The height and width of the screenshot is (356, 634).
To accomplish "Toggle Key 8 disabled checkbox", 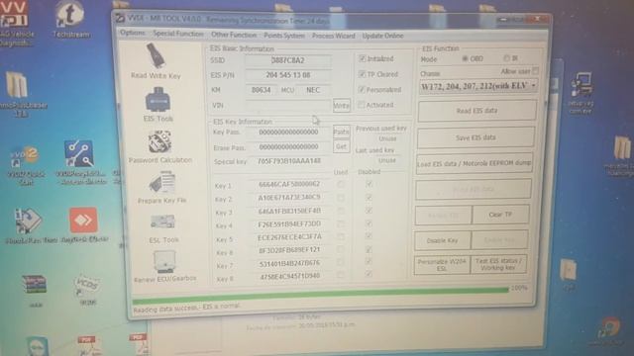I will coord(369,274).
